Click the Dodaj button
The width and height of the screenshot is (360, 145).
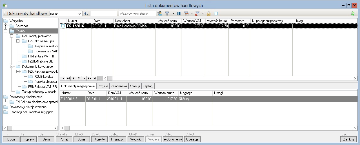click(x=11, y=139)
